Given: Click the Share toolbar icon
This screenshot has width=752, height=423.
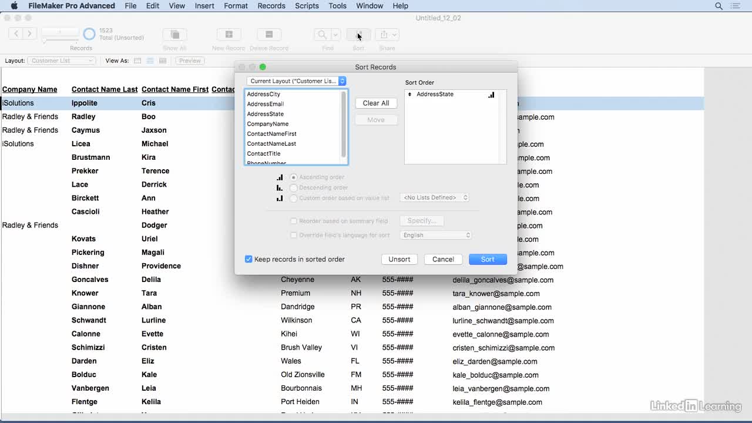Looking at the screenshot, I should [383, 35].
